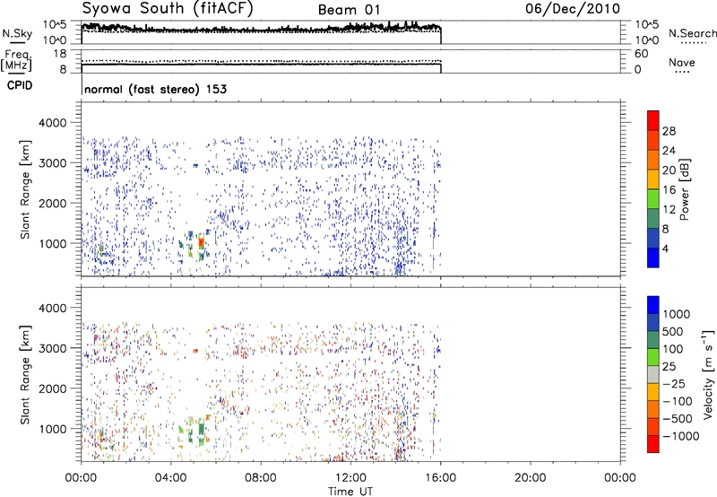This screenshot has width=717, height=497.
Task: Click the '3000' tick of the power panel
Action: point(53,163)
